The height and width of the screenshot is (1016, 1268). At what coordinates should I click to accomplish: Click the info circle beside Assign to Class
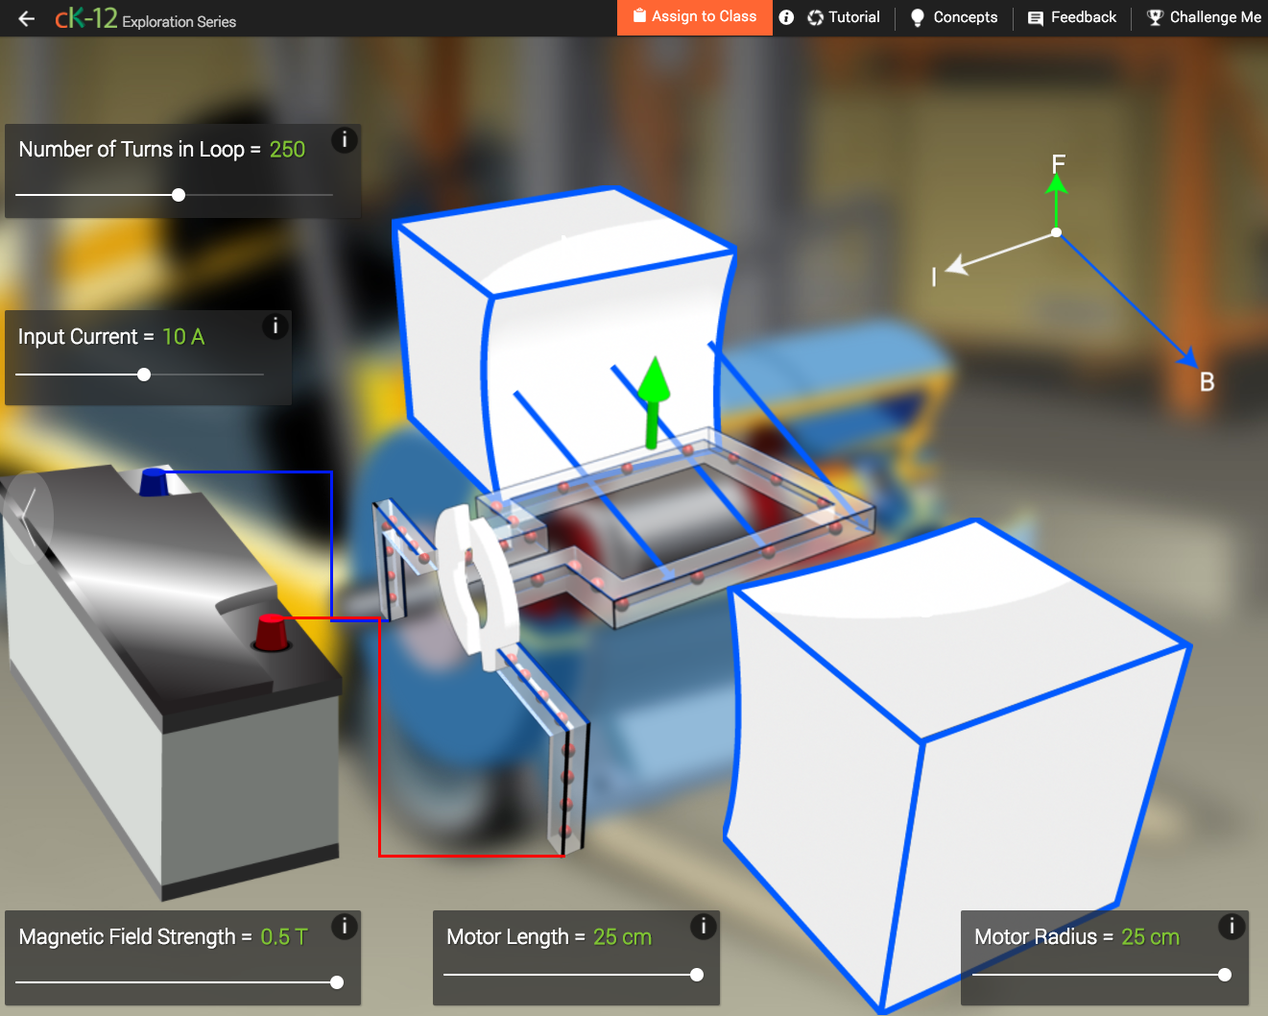point(786,17)
